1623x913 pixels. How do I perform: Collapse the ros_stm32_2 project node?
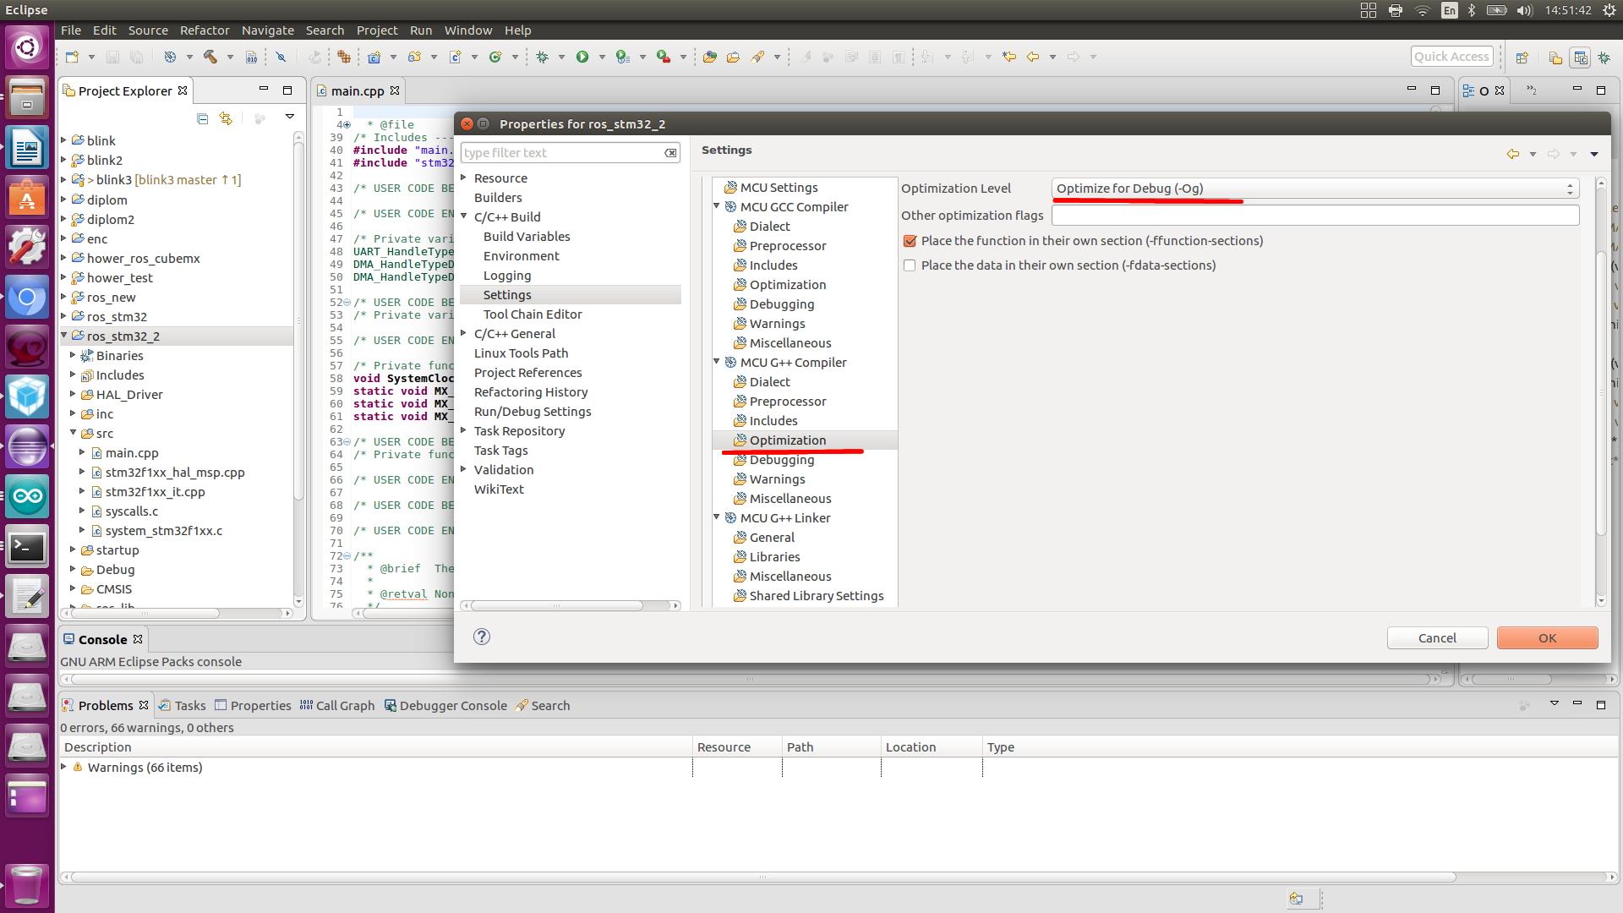pyautogui.click(x=64, y=336)
